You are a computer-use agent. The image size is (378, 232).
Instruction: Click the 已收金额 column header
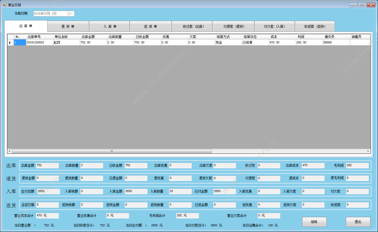point(147,37)
